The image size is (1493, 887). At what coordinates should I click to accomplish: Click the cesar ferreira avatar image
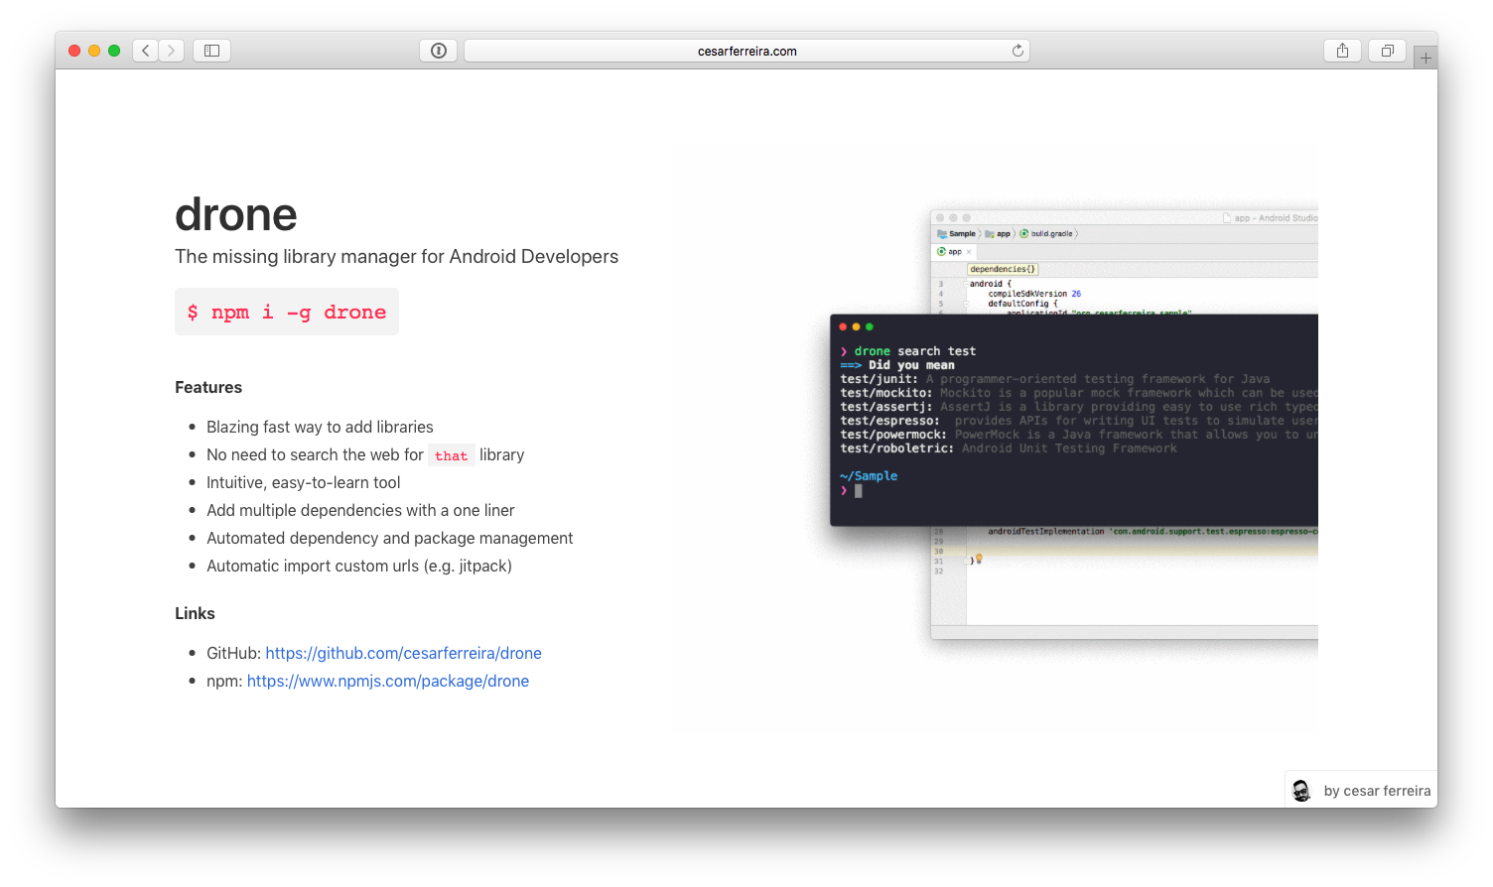(1301, 791)
